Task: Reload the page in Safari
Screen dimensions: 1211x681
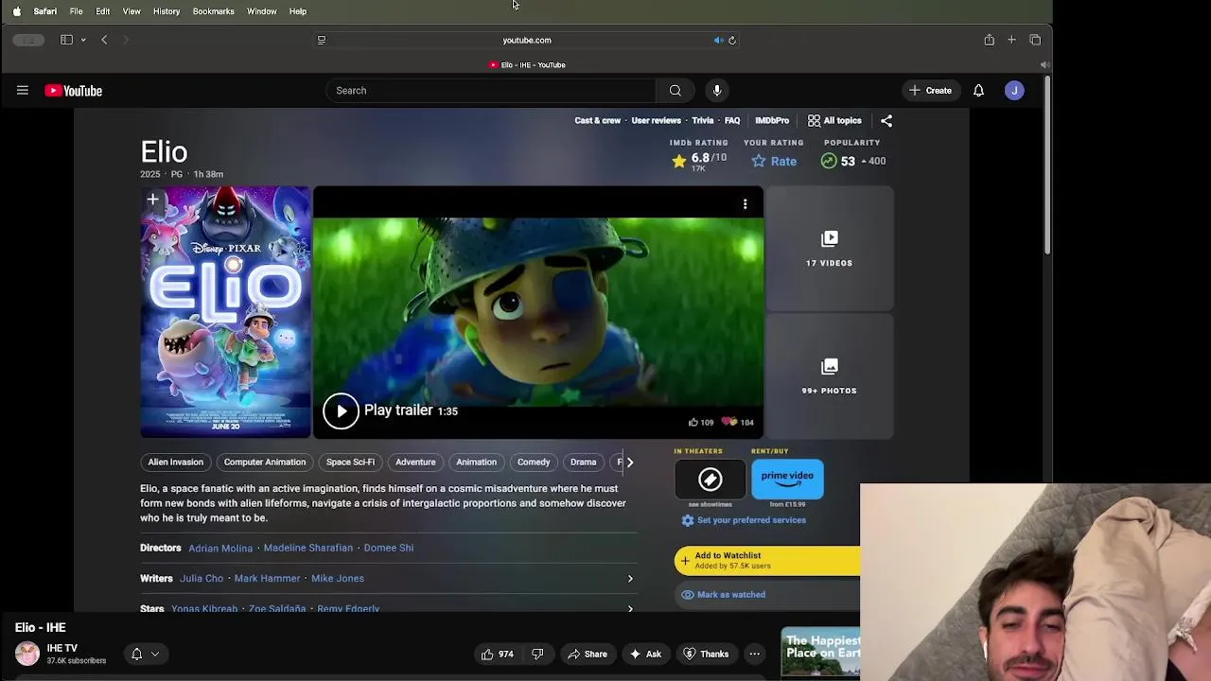Action: (732, 41)
